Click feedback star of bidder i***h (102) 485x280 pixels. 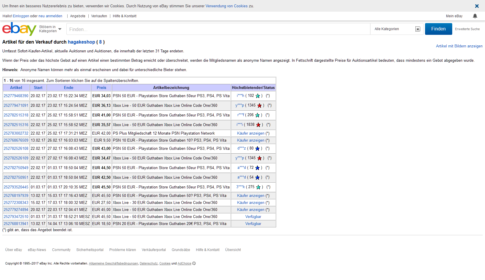point(258,96)
